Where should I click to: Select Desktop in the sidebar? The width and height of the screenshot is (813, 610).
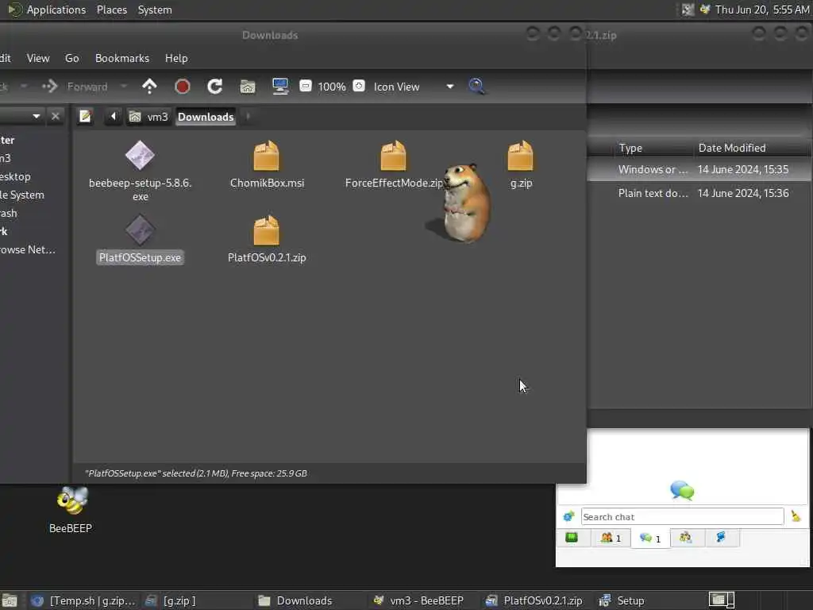tap(16, 176)
